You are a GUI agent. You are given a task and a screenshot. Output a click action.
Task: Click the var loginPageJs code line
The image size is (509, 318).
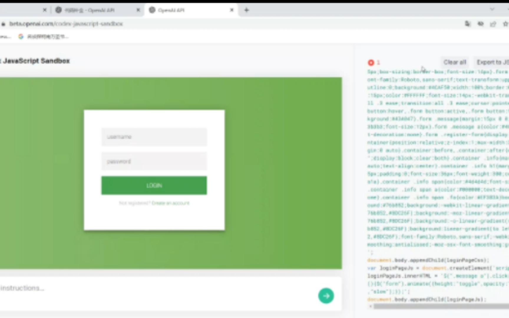pos(438,268)
